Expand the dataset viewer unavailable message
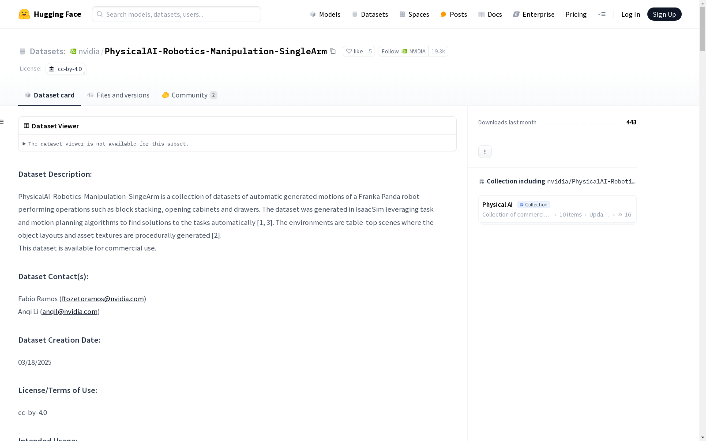The image size is (706, 441). (x=106, y=144)
